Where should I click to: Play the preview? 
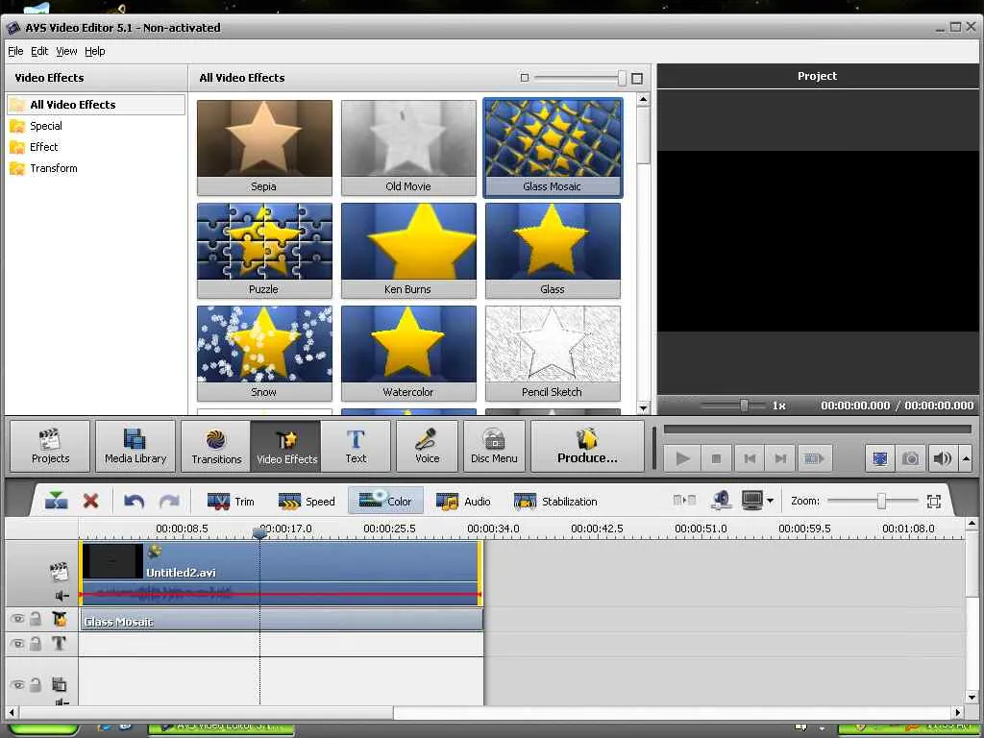click(x=683, y=458)
